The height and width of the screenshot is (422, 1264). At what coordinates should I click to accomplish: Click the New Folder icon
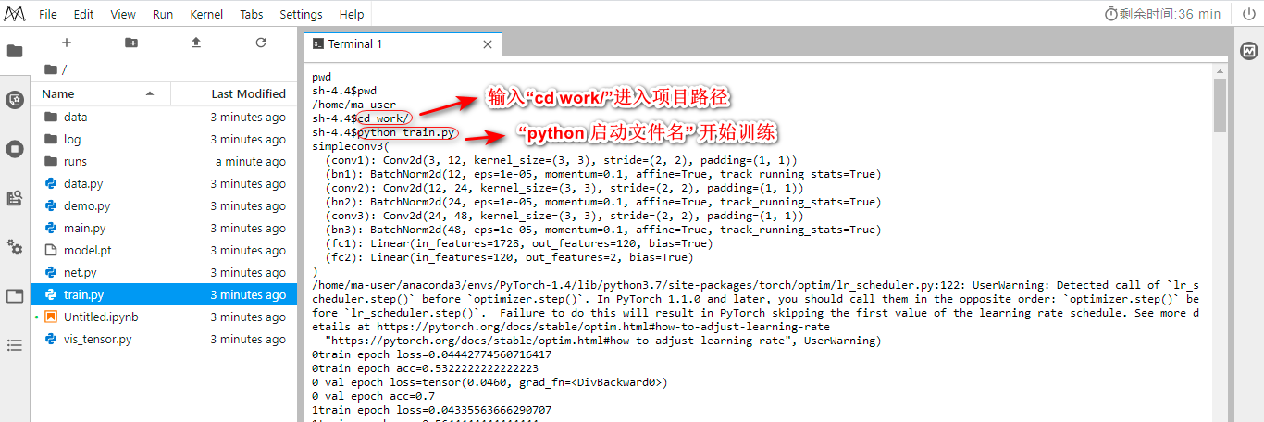pos(130,43)
